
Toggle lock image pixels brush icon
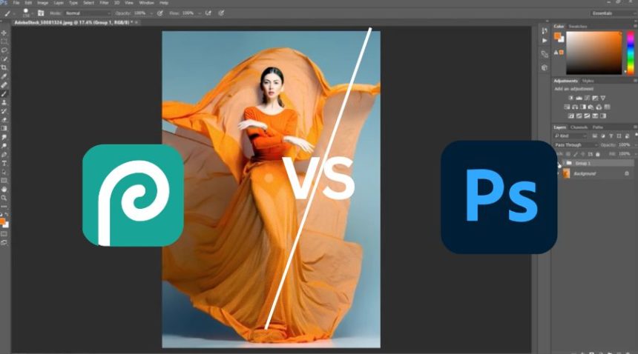click(x=576, y=154)
